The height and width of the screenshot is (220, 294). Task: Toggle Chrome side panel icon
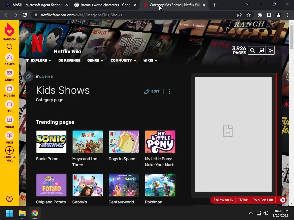click(269, 15)
